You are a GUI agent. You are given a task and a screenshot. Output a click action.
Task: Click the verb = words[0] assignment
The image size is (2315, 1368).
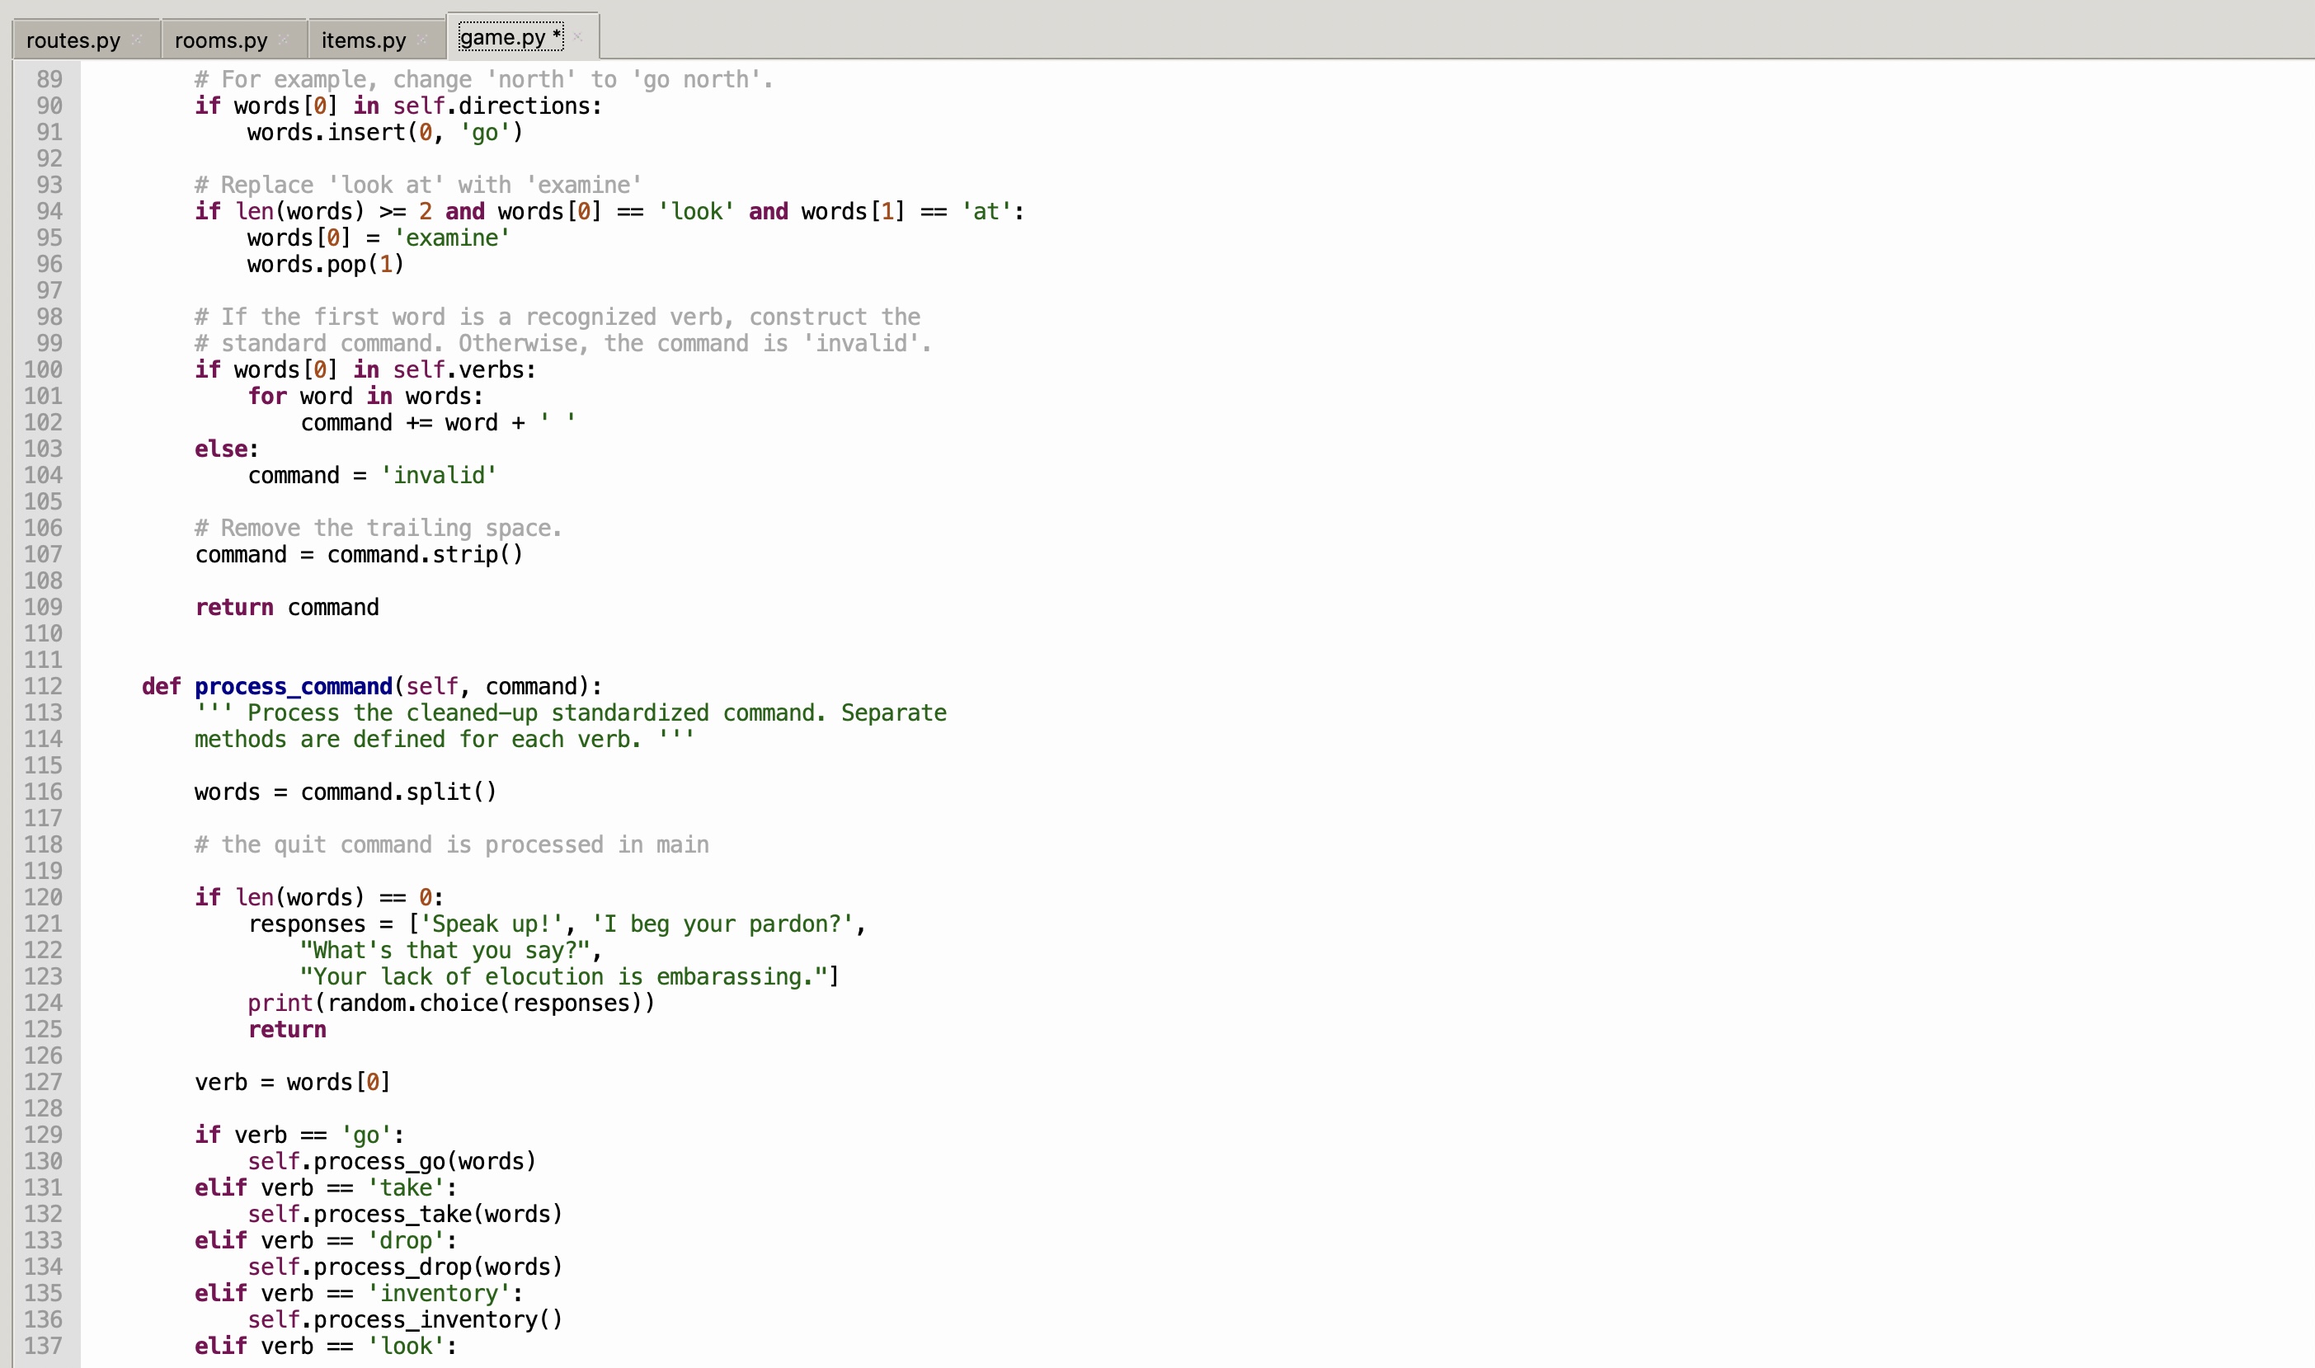pyautogui.click(x=291, y=1082)
